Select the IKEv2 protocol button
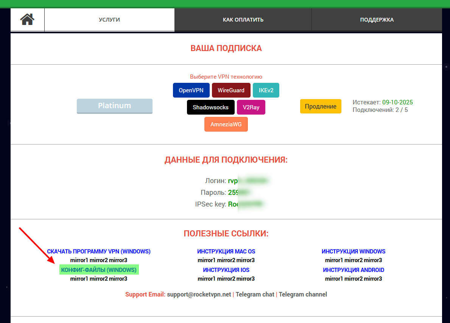 (266, 90)
